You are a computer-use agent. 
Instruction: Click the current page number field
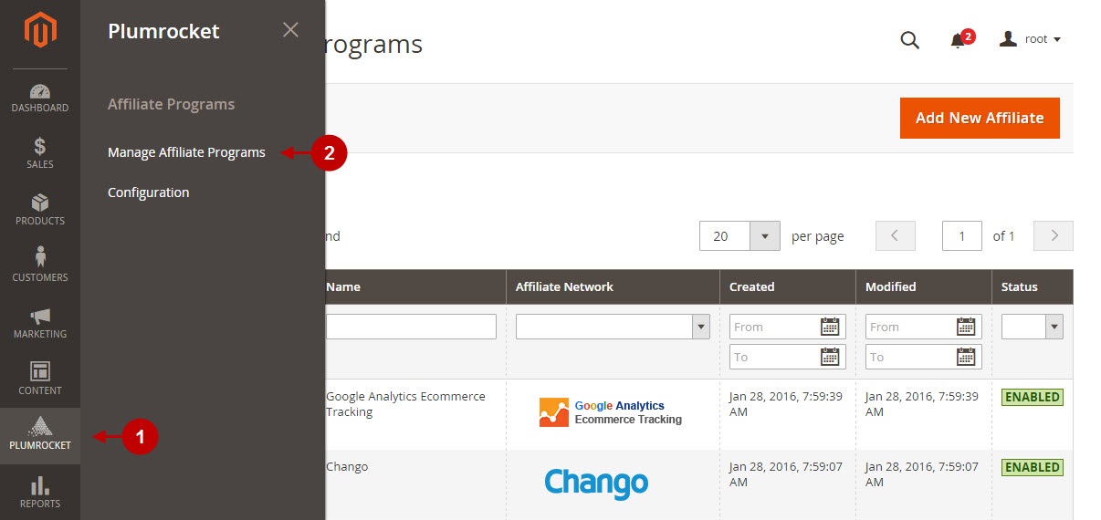pos(962,236)
